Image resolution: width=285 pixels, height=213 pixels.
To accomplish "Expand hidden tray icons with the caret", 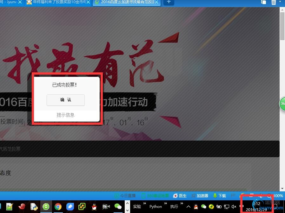I will point(188,206).
